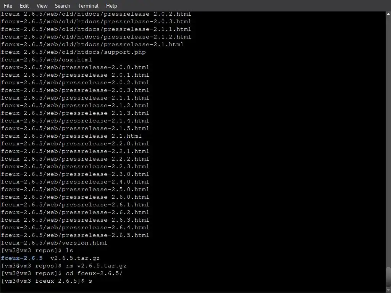
Task: Click the line htdocs/support.php
Action: 73,52
